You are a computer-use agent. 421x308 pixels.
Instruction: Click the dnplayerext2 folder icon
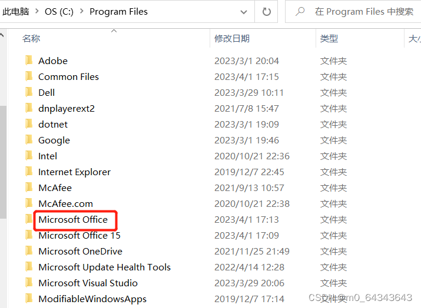coord(29,108)
